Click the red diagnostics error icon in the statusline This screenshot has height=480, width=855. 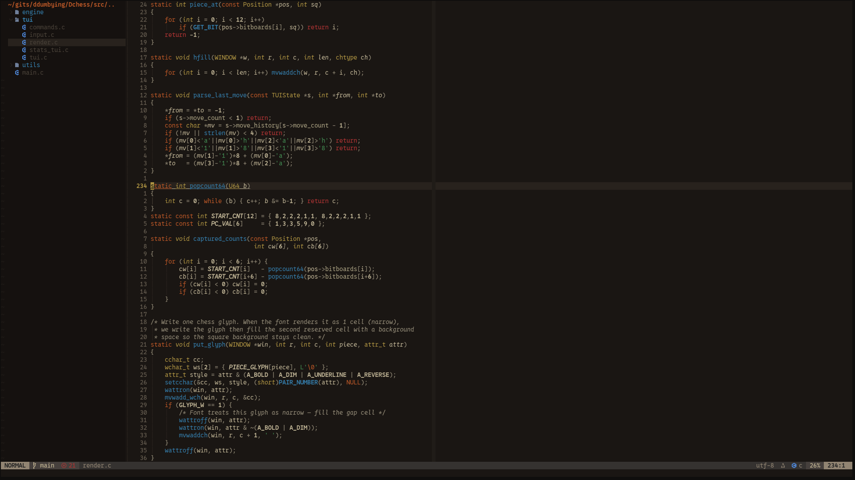64,465
